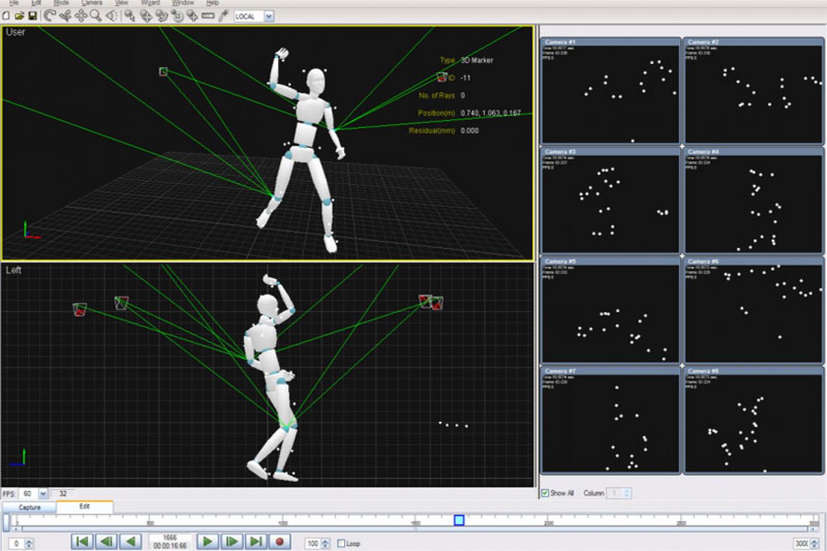827x551 pixels.
Task: Click the Residual(mm) value 0.000
Action: (x=469, y=130)
